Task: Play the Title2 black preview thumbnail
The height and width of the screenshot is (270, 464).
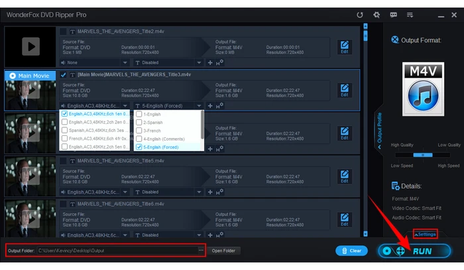Action: 30,46
